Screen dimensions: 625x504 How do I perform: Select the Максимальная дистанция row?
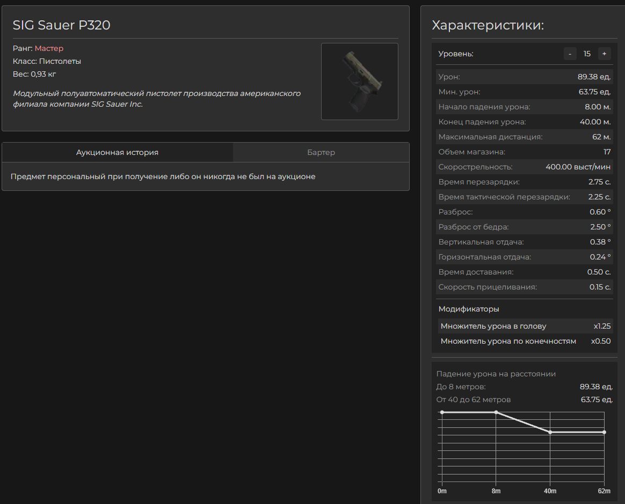524,137
